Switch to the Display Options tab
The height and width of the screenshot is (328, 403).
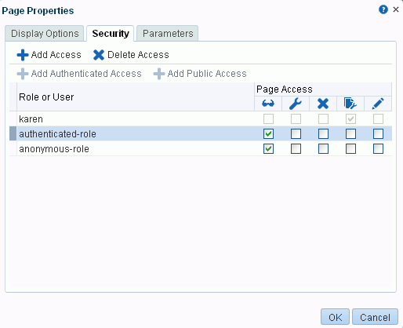click(45, 34)
